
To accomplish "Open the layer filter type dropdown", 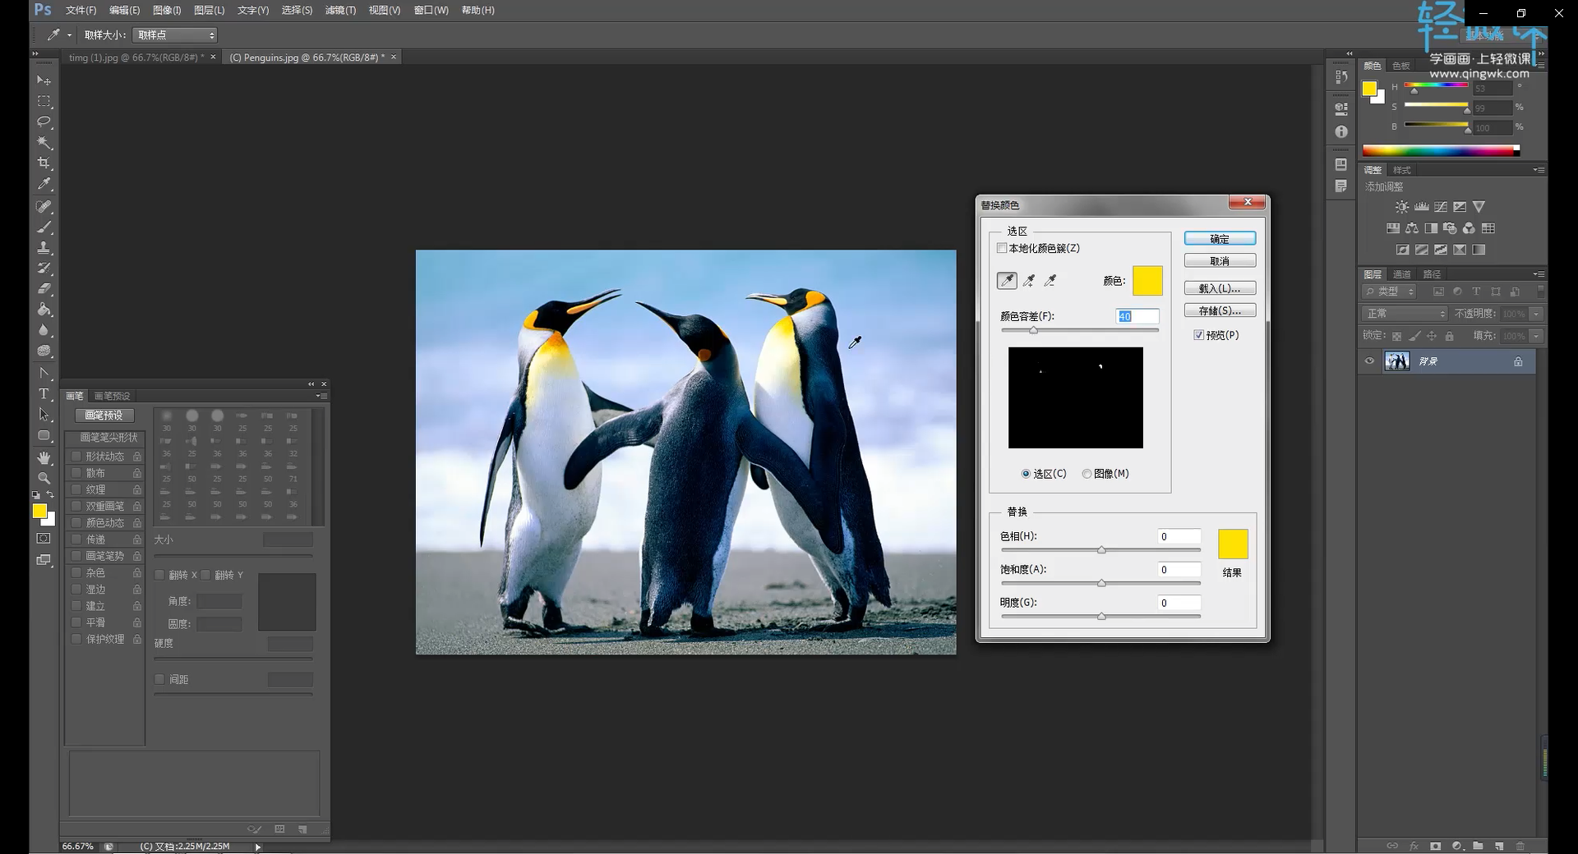I will point(1390,292).
